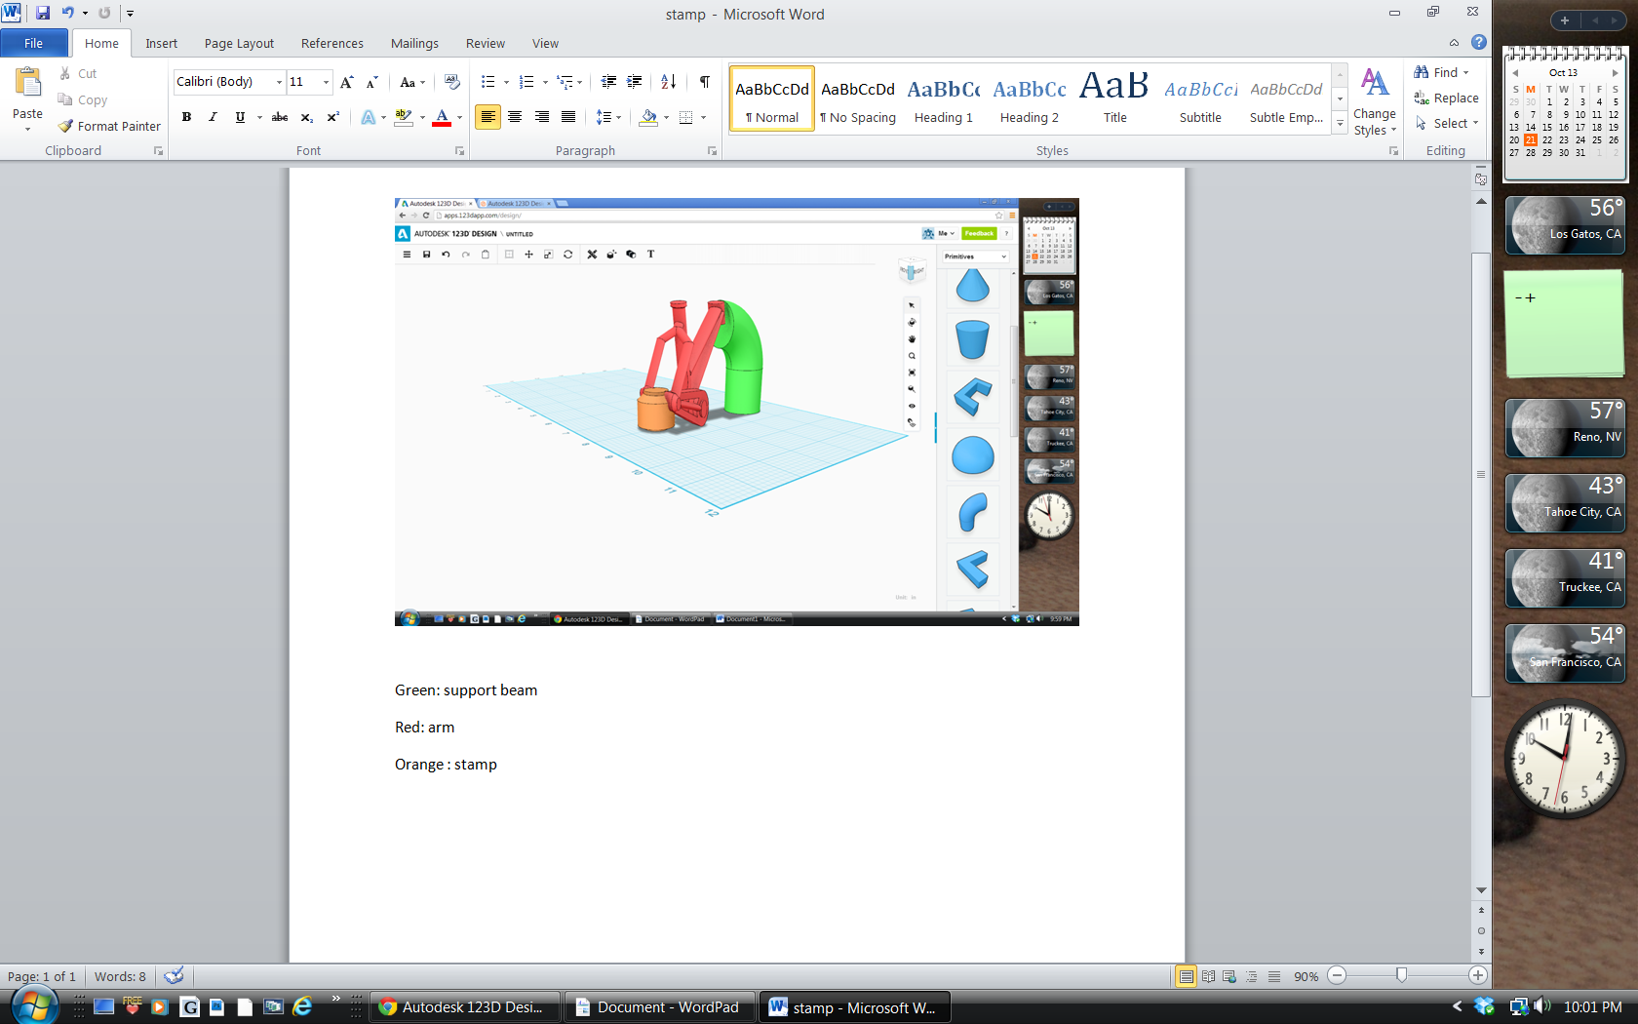Open the font size dropdown
This screenshot has width=1638, height=1024.
(326, 82)
